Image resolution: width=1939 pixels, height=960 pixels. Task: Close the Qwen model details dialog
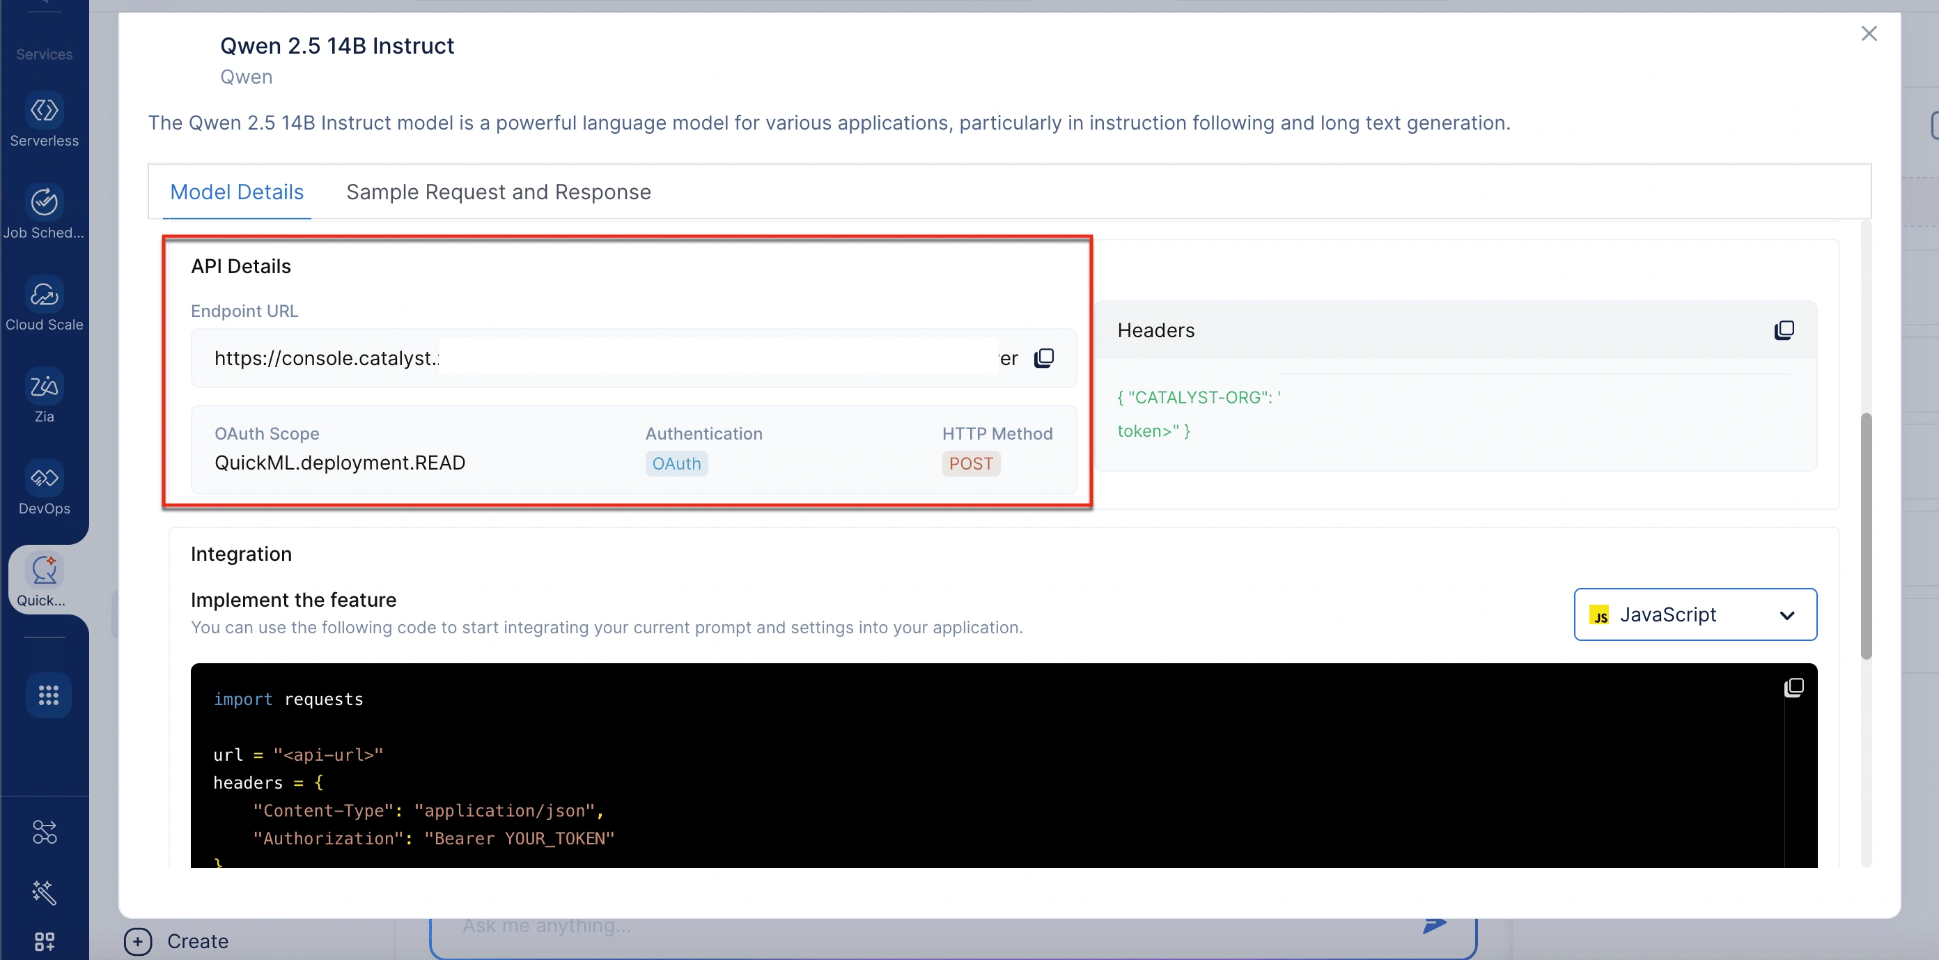pos(1869,34)
